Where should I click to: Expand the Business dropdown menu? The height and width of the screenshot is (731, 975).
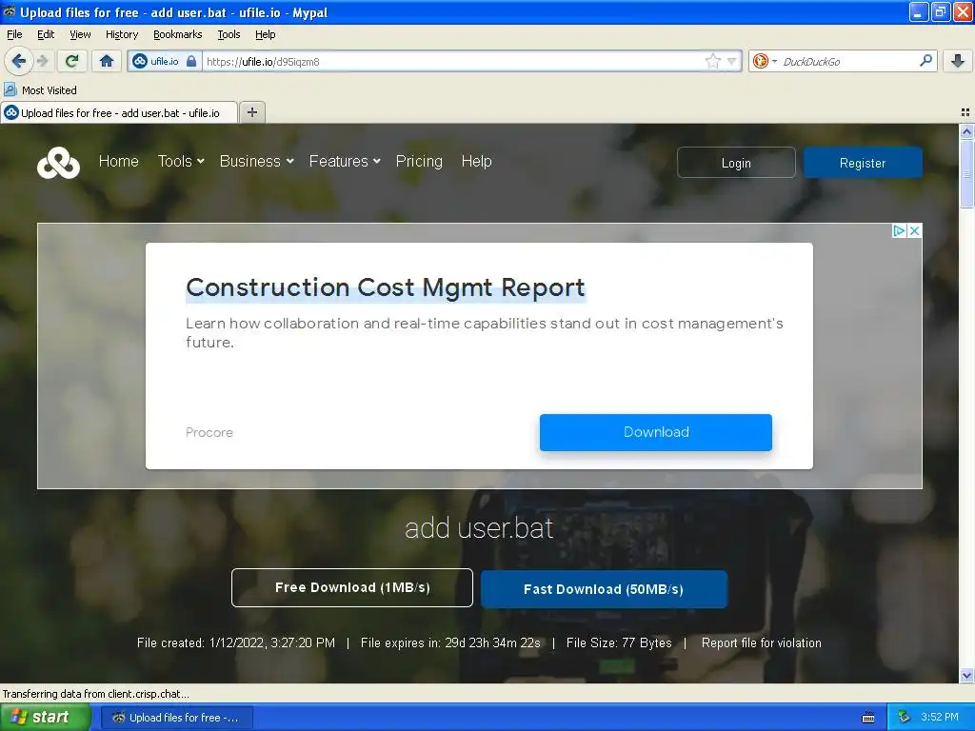pyautogui.click(x=256, y=161)
